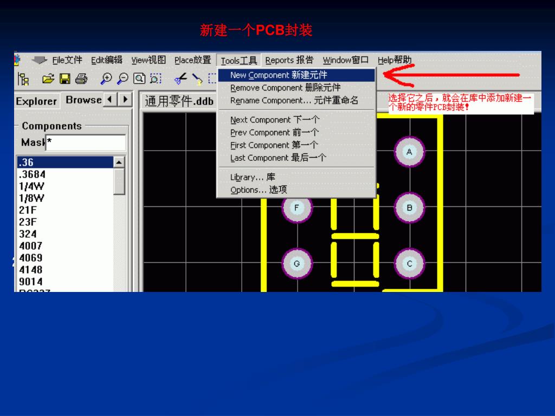Choose Rename Component 元件重命名
This screenshot has height=416, width=555.
(x=296, y=100)
